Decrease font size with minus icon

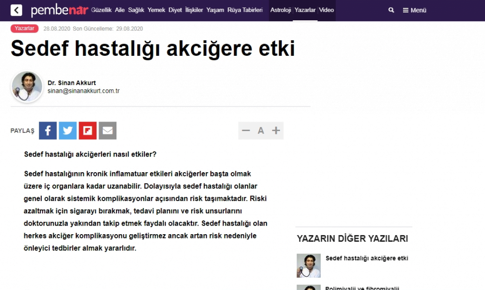[x=246, y=131]
